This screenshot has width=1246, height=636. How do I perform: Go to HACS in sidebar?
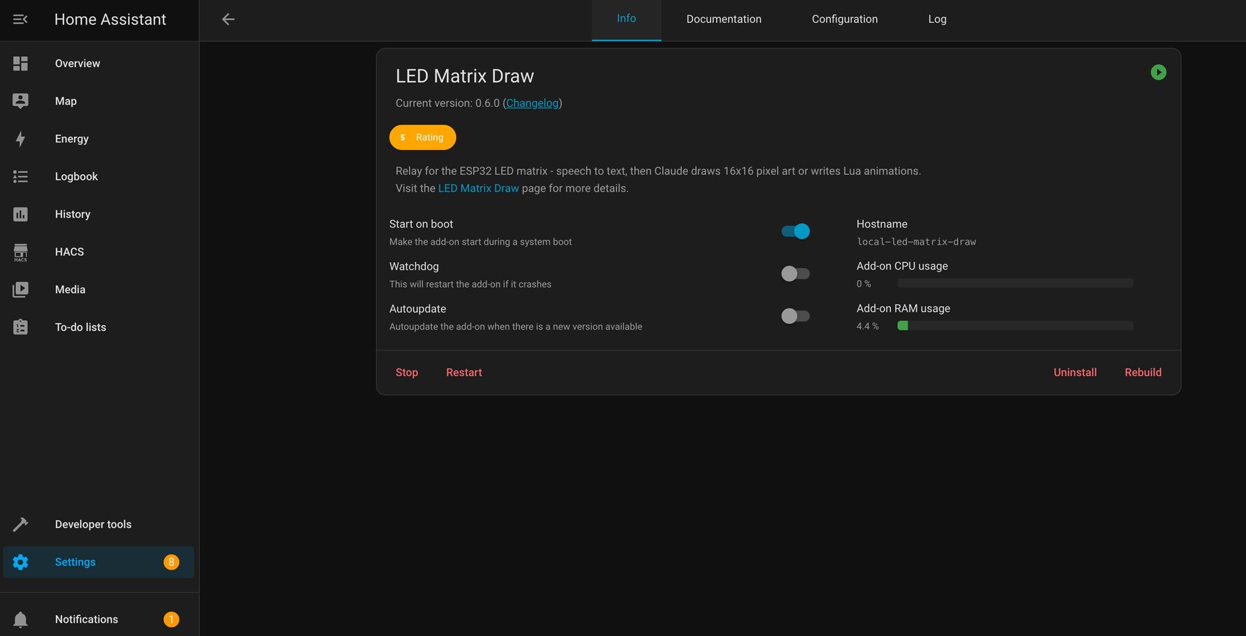99,252
